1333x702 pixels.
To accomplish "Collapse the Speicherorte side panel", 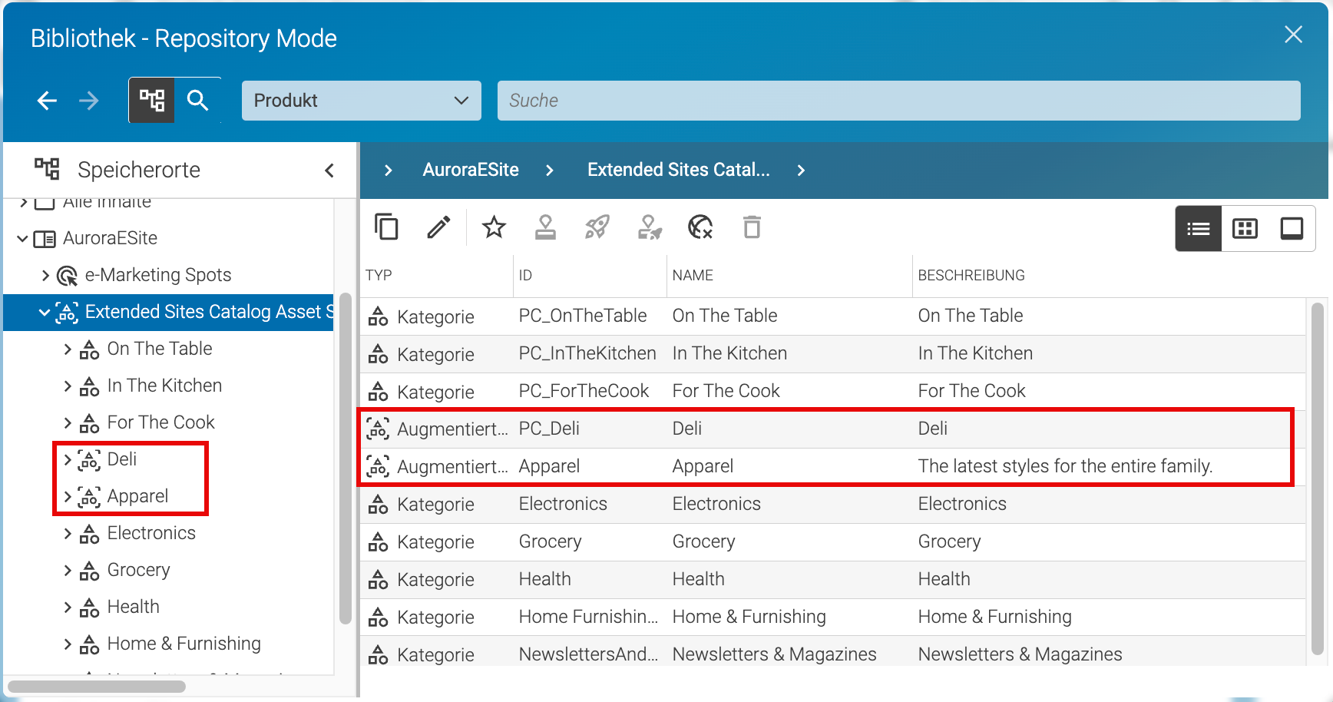I will (329, 171).
